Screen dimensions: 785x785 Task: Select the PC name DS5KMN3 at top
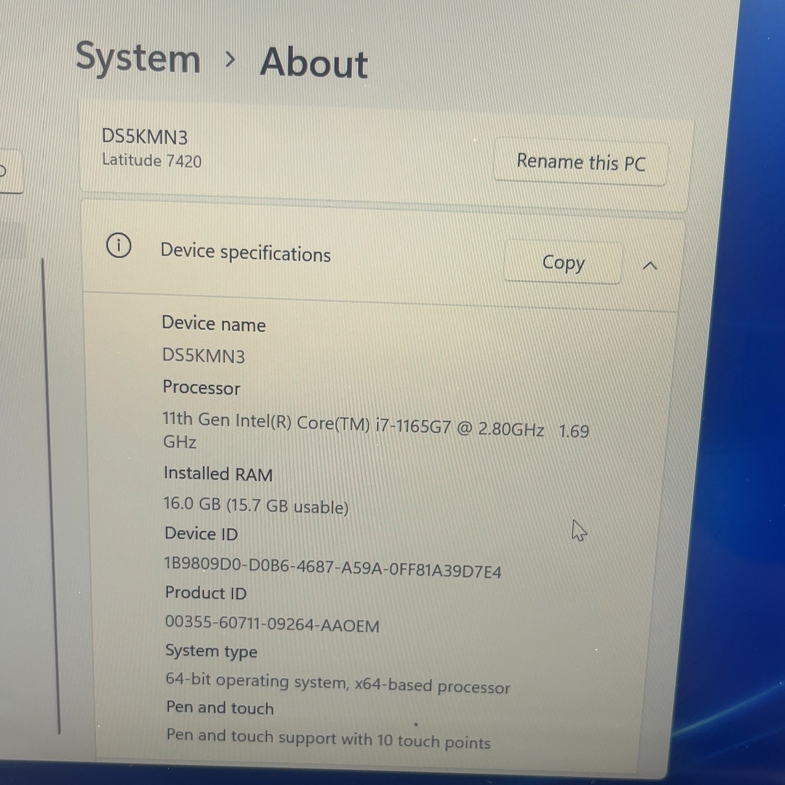(x=144, y=137)
